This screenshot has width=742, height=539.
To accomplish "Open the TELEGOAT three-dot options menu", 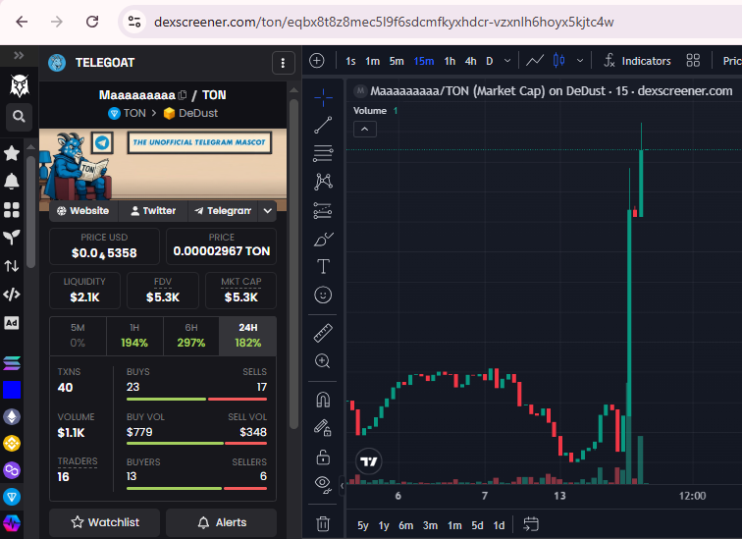I will pyautogui.click(x=283, y=63).
